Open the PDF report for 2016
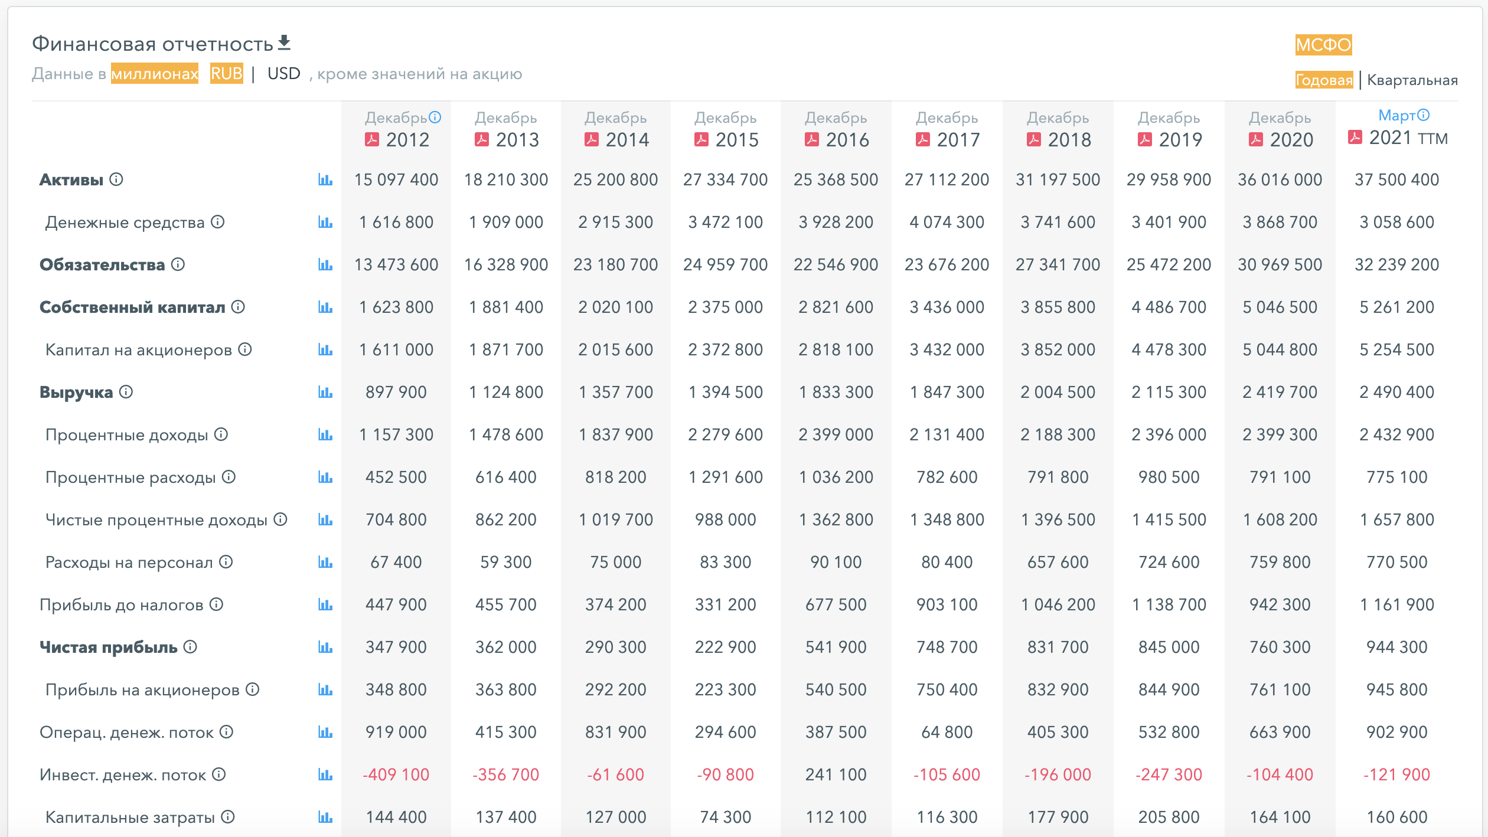The image size is (1488, 837). pos(812,139)
